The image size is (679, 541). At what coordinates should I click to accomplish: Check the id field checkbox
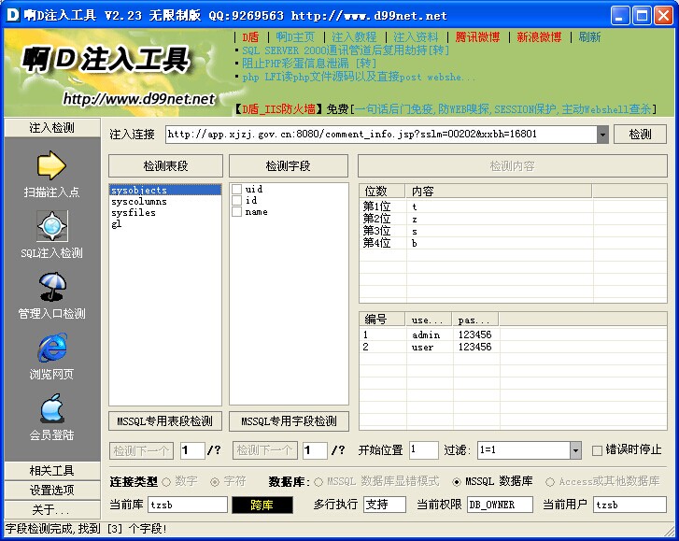tap(236, 201)
